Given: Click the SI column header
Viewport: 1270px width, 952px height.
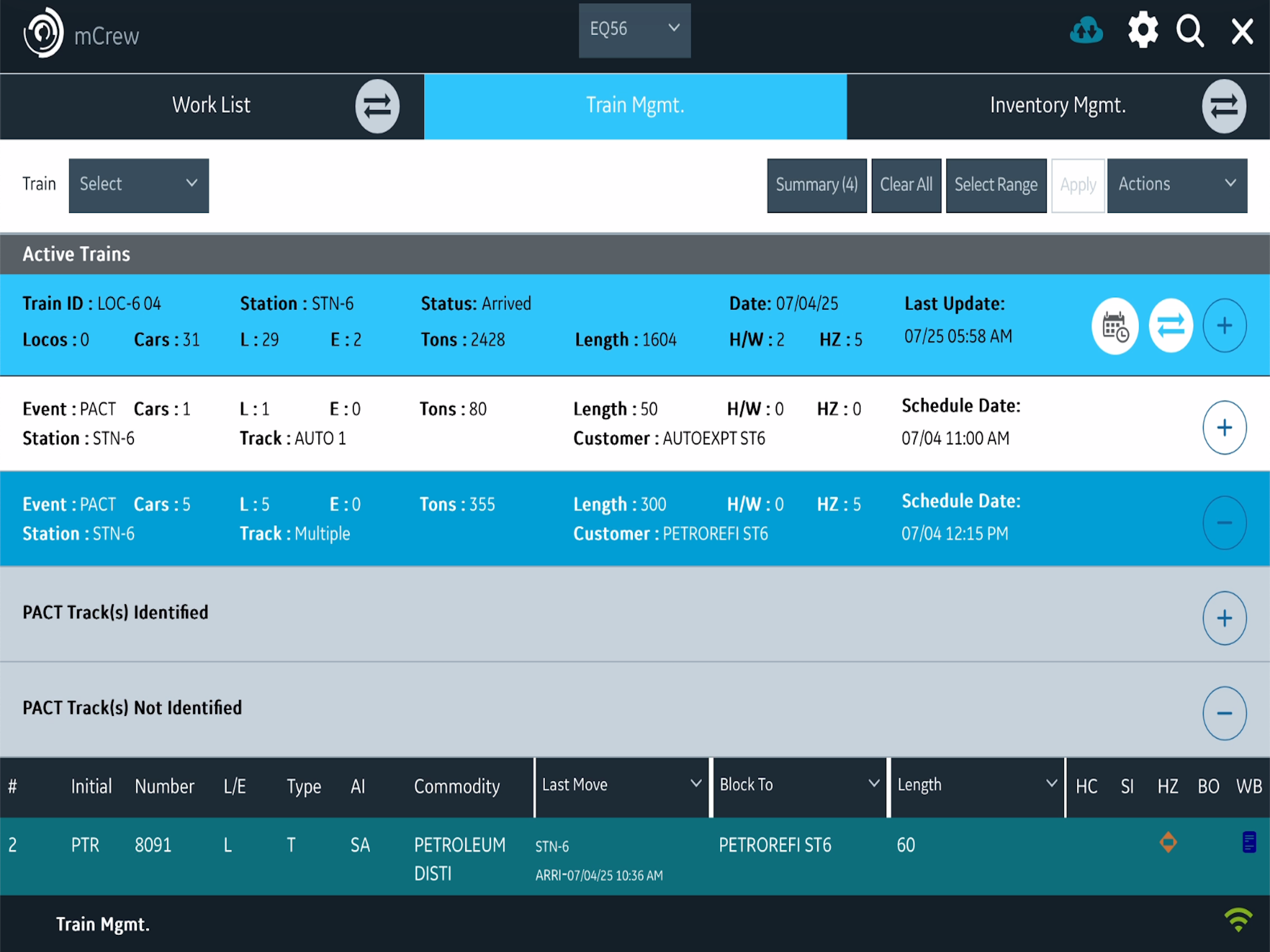Looking at the screenshot, I should [x=1127, y=787].
